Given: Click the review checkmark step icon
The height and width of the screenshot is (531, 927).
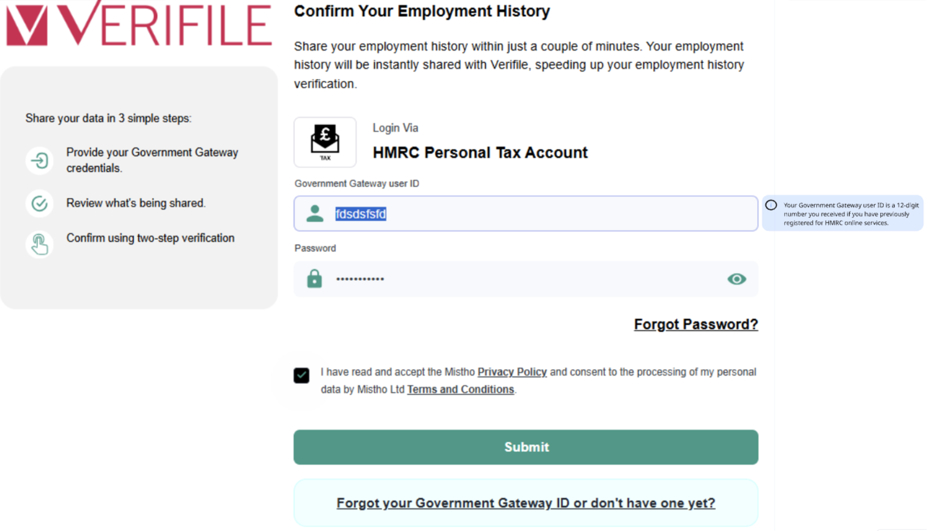Looking at the screenshot, I should (x=40, y=203).
